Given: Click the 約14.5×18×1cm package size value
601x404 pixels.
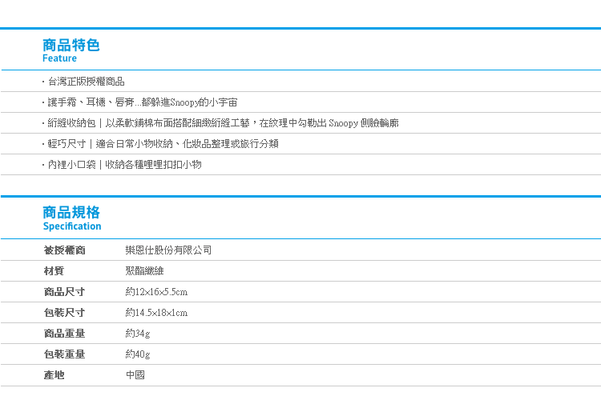Looking at the screenshot, I should (x=156, y=313).
